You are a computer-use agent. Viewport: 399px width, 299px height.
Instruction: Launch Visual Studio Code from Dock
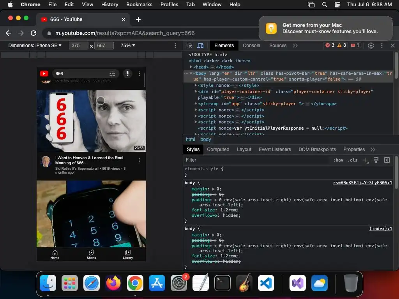pyautogui.click(x=266, y=283)
